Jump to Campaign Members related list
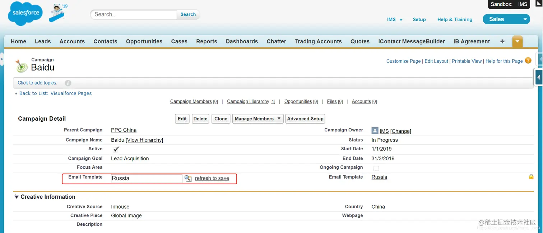 click(194, 102)
